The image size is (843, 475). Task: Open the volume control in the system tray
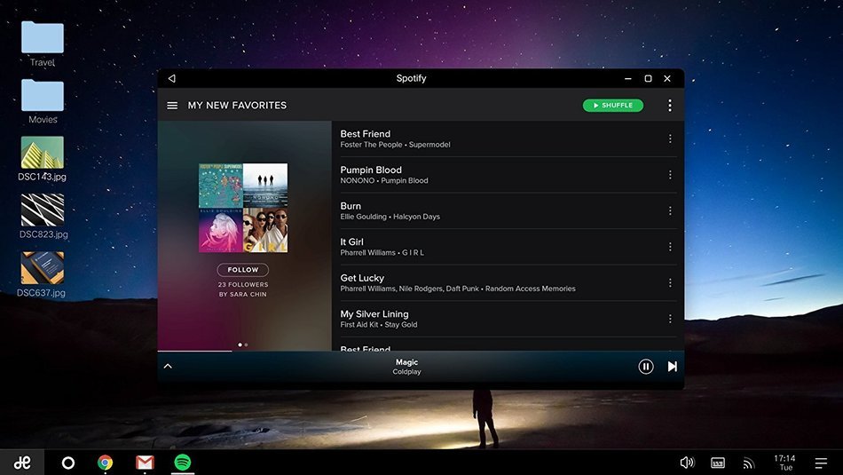tap(687, 463)
